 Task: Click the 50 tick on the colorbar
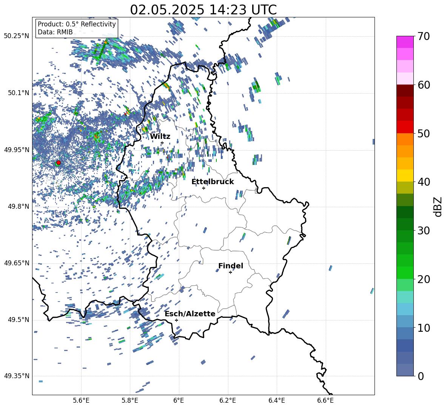pyautogui.click(x=423, y=133)
